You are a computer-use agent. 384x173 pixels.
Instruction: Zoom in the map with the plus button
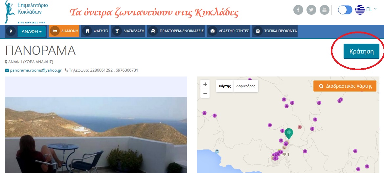pos(205,84)
